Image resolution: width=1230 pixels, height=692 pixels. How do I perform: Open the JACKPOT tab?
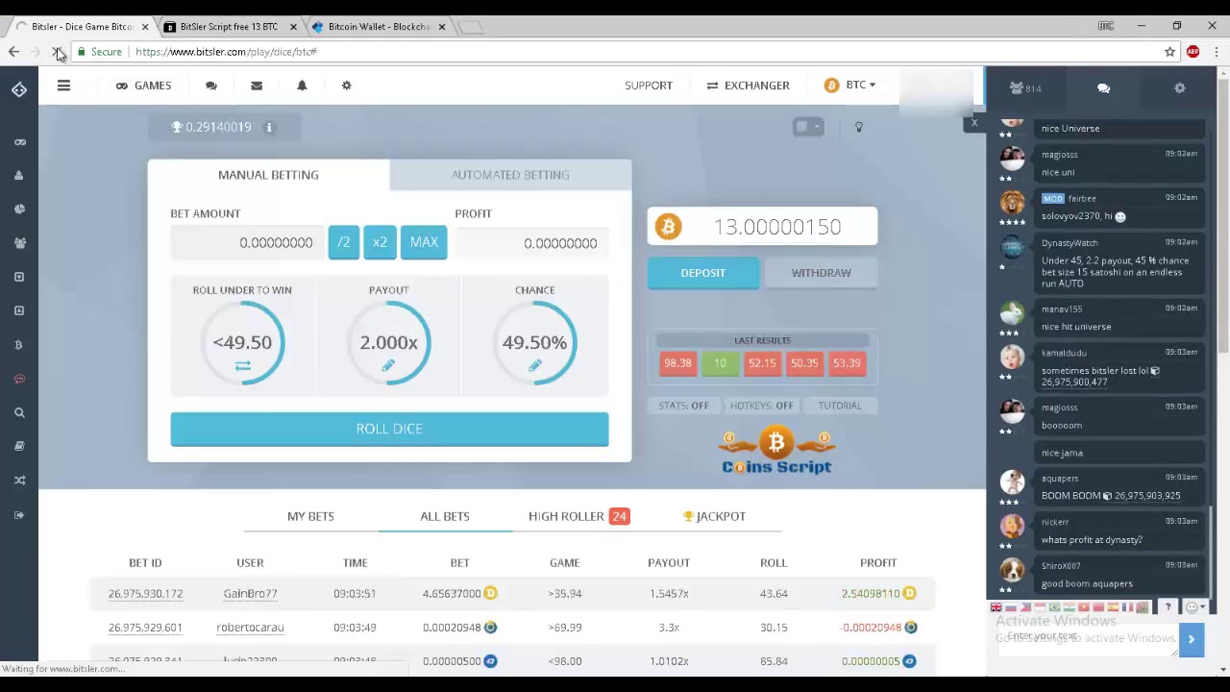tap(714, 516)
